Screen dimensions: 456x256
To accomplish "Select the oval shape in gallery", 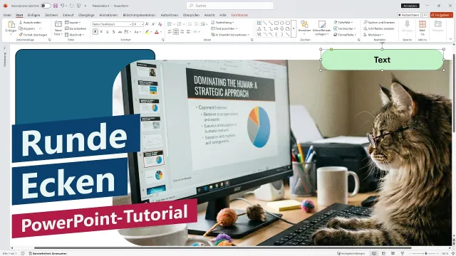I will [x=282, y=23].
